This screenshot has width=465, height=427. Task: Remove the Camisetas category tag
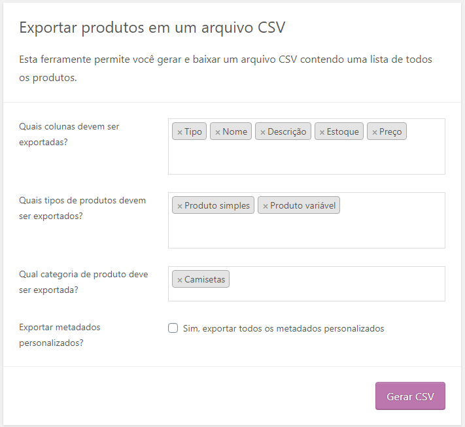pyautogui.click(x=180, y=280)
